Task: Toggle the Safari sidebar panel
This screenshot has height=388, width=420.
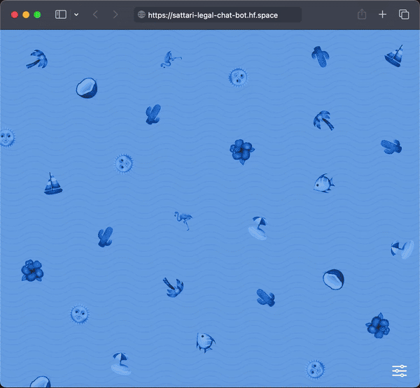Action: click(61, 15)
